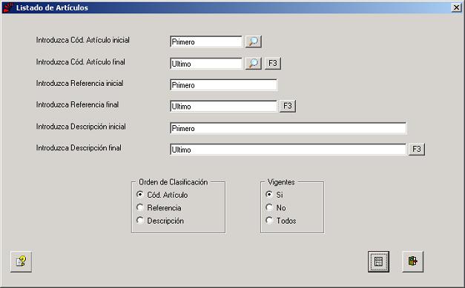Open article lookup for Cód. Artículo final

pyautogui.click(x=253, y=64)
